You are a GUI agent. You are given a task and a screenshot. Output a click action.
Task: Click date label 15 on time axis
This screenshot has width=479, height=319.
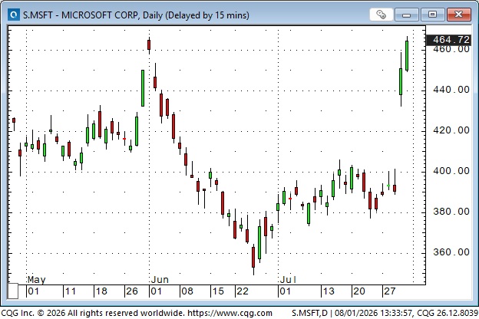218,291
